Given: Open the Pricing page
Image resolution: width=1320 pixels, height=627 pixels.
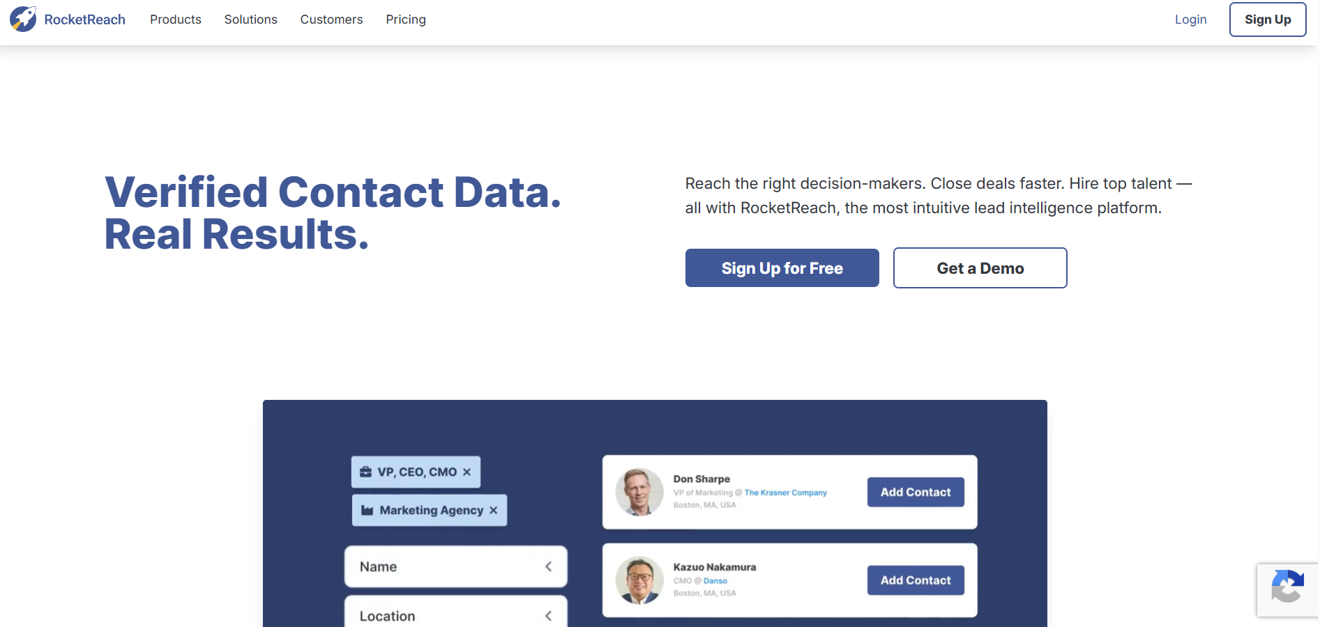Looking at the screenshot, I should pyautogui.click(x=405, y=20).
